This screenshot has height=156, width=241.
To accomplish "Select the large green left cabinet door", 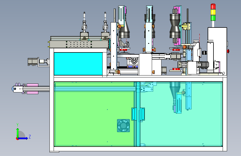I will tap(95, 114).
